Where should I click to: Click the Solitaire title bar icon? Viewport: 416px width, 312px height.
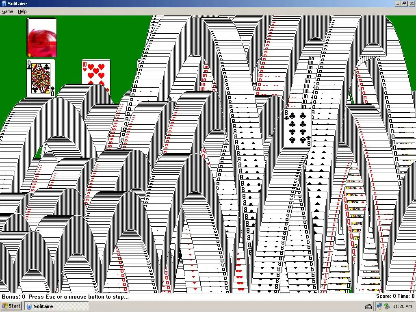(x=4, y=3)
